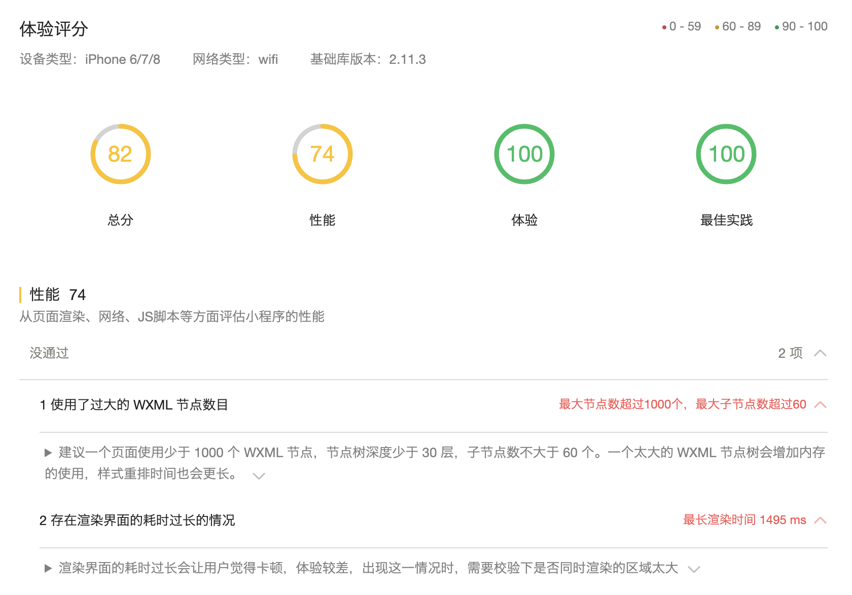Click the 设备类型 iPhone 6/7/8 label

tap(90, 59)
